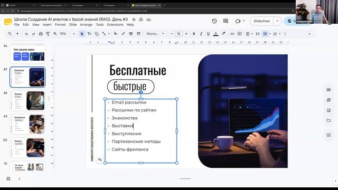The height and width of the screenshot is (190, 338).
Task: Open the text color picker
Action: [x=216, y=34]
